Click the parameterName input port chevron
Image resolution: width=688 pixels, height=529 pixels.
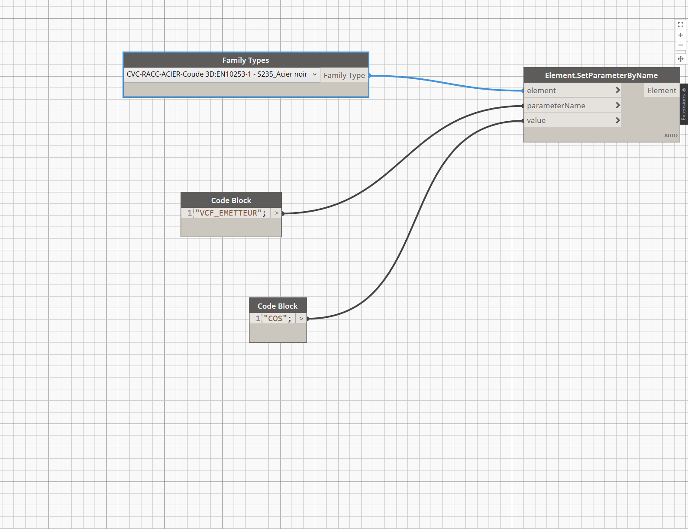617,105
